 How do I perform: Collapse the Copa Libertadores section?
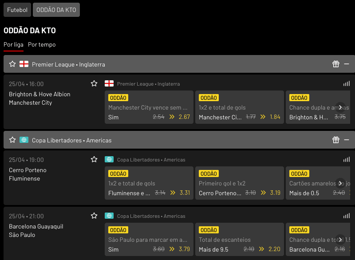coord(347,140)
